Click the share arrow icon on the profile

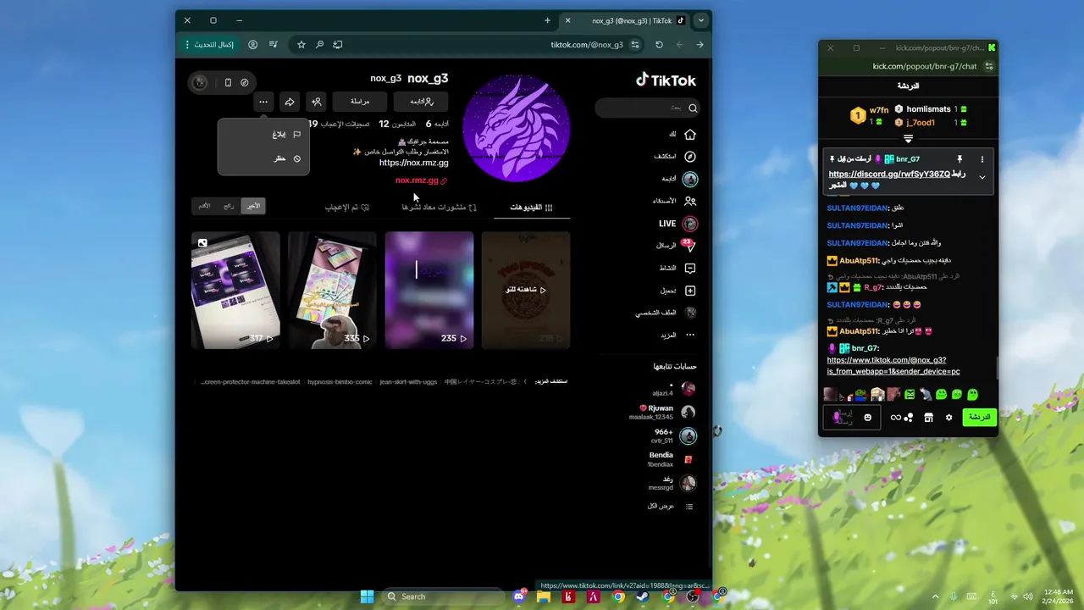[x=290, y=102]
